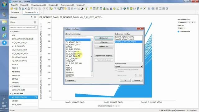Open the Save icon dropdown arrow
Image resolution: width=199 pixels, height=112 pixels.
25,8
